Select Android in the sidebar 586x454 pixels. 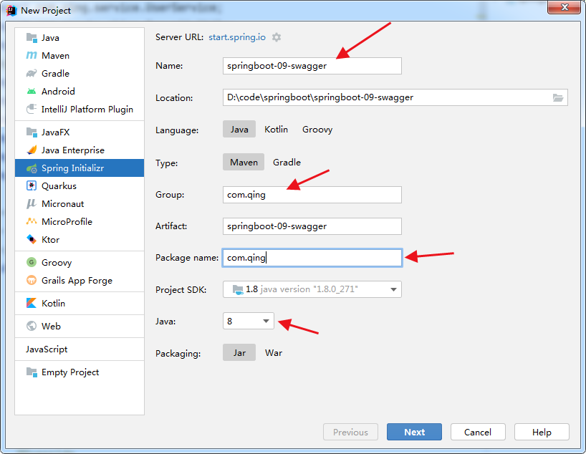80,91
